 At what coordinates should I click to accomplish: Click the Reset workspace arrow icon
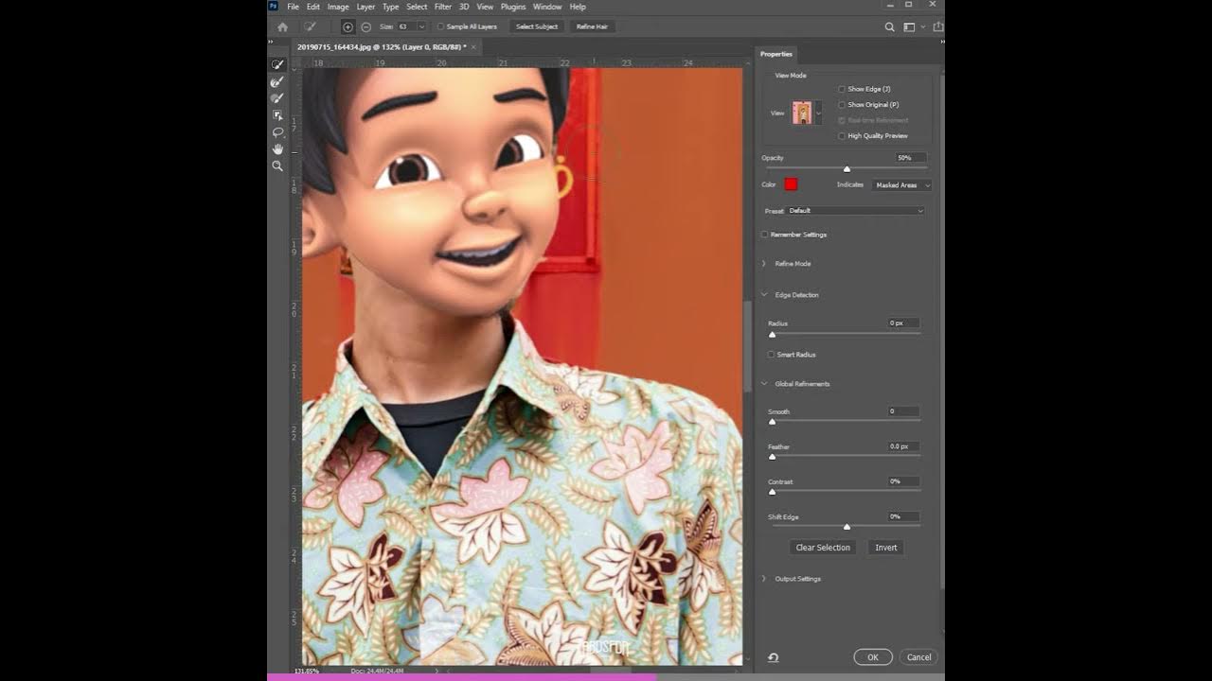point(774,657)
